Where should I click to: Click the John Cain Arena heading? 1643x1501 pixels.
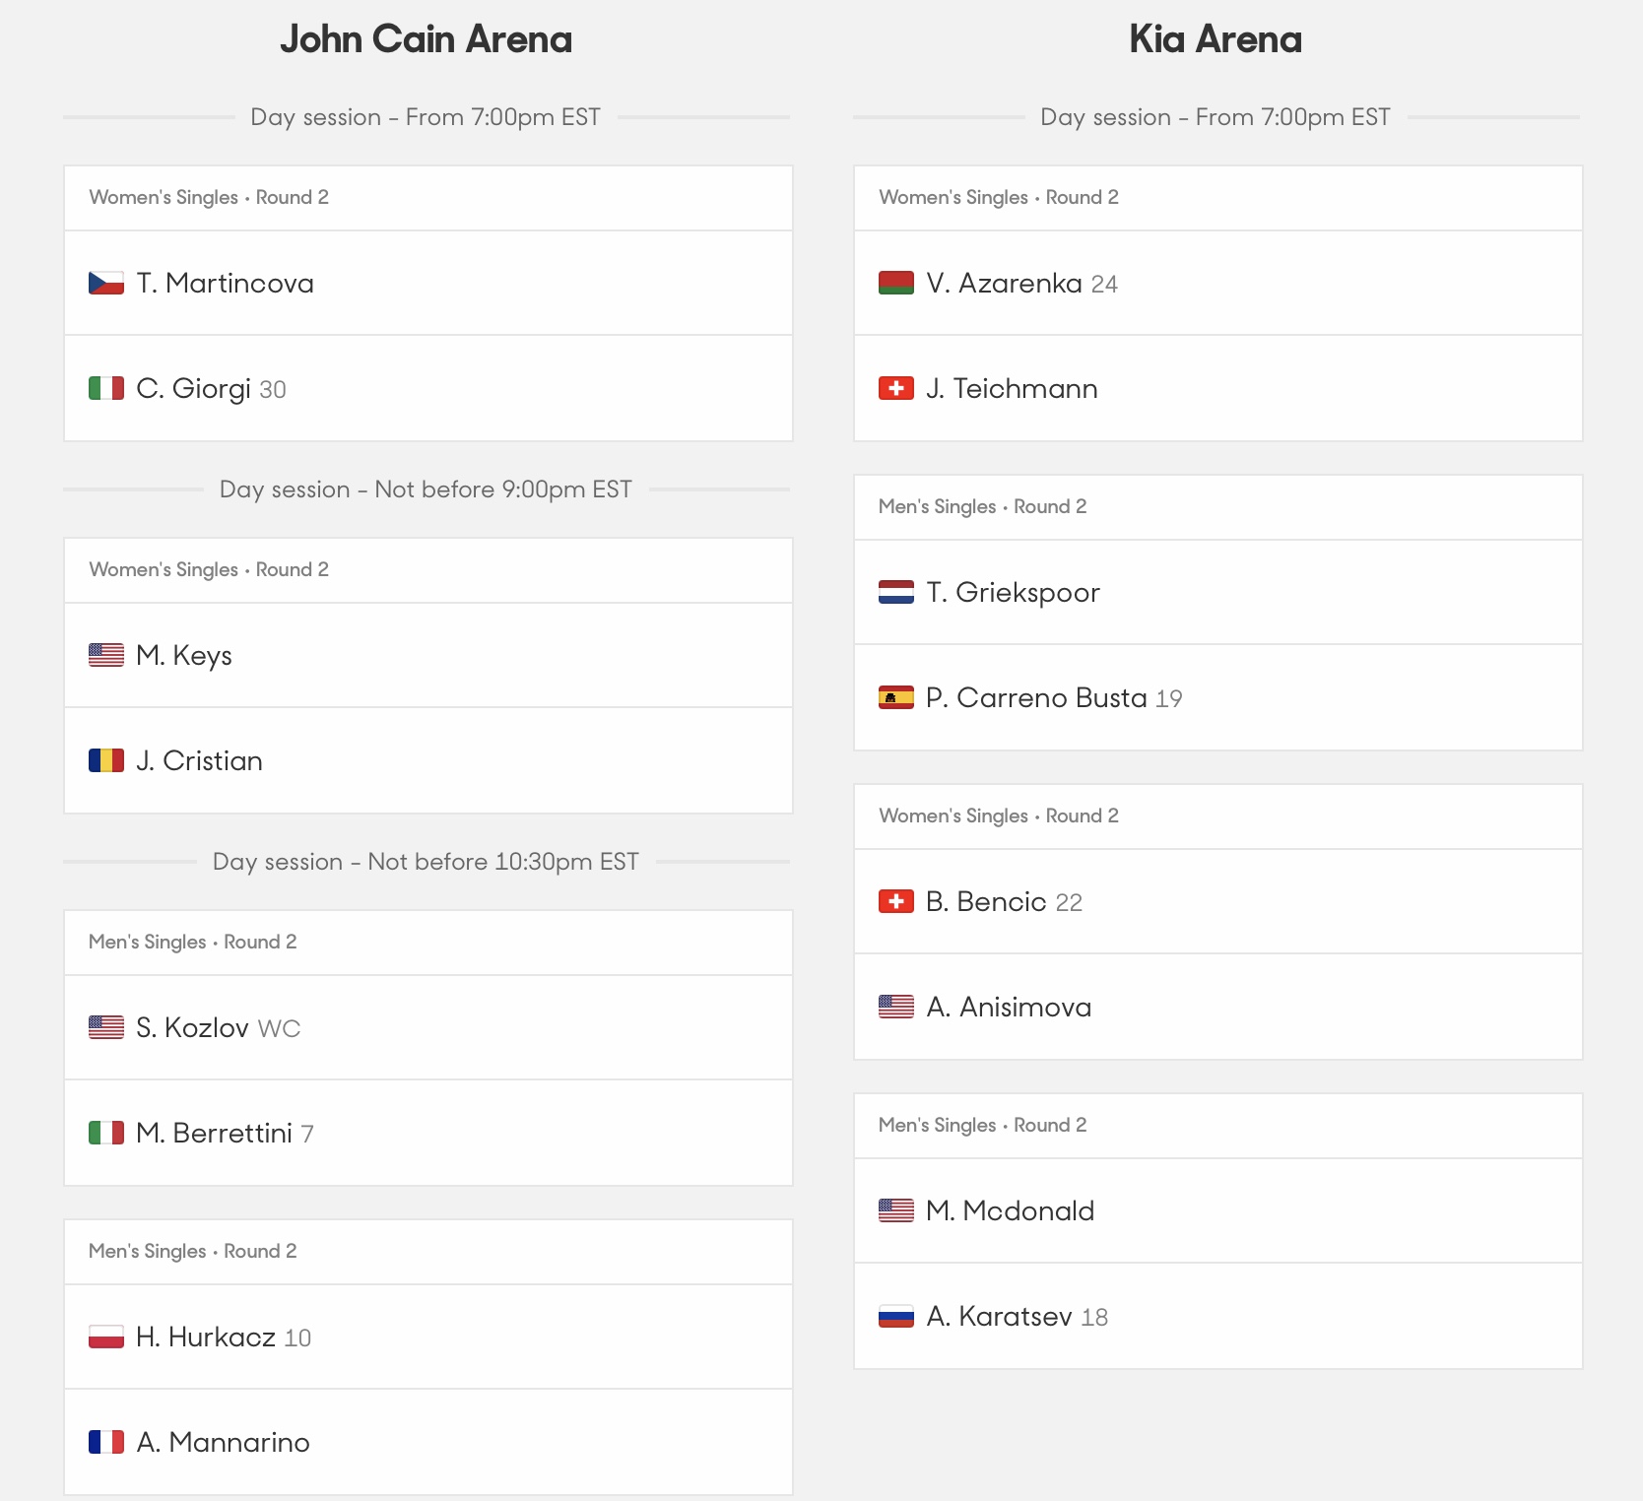pos(426,39)
